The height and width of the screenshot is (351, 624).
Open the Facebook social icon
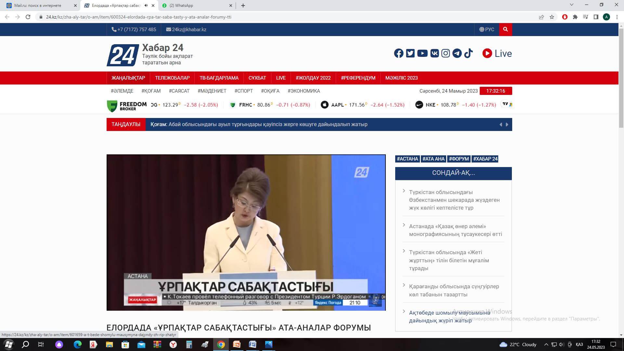point(399,53)
